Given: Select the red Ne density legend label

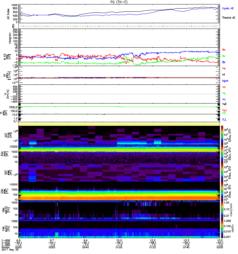Looking at the screenshot, I should coord(224,68).
